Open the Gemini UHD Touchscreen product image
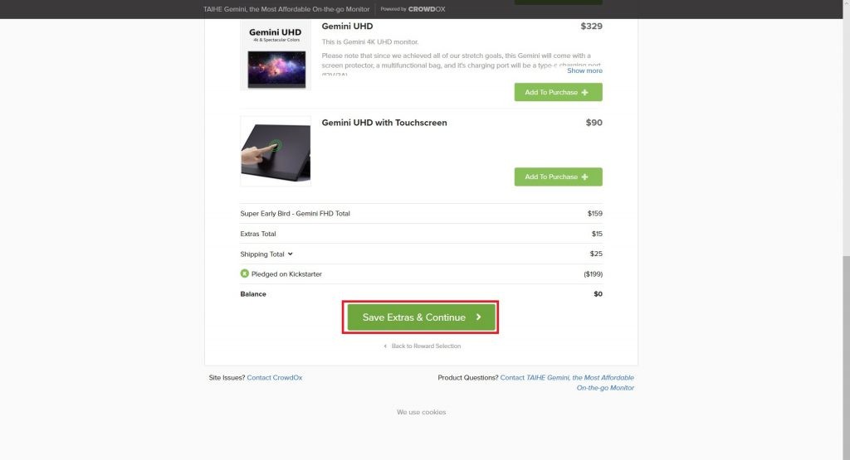This screenshot has width=850, height=460. coord(276,151)
